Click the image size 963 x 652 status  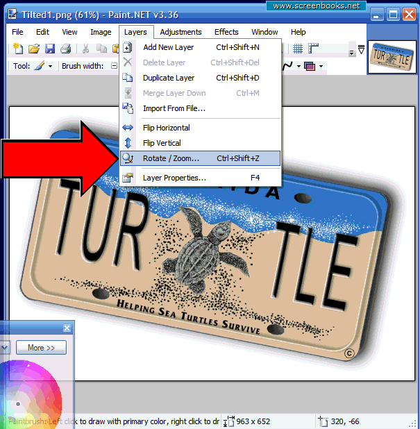click(253, 421)
